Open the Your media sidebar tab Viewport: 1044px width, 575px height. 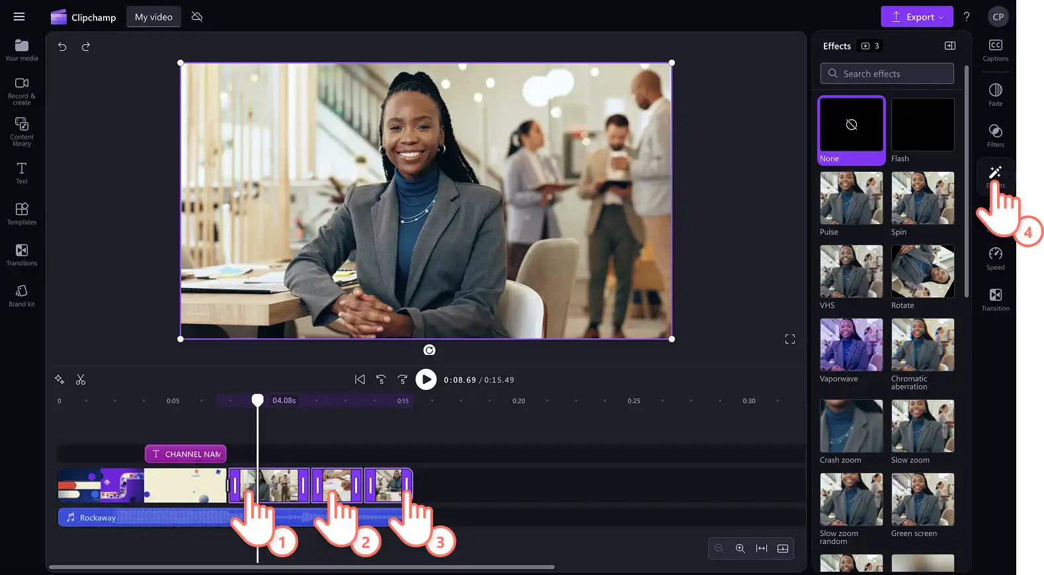tap(22, 50)
